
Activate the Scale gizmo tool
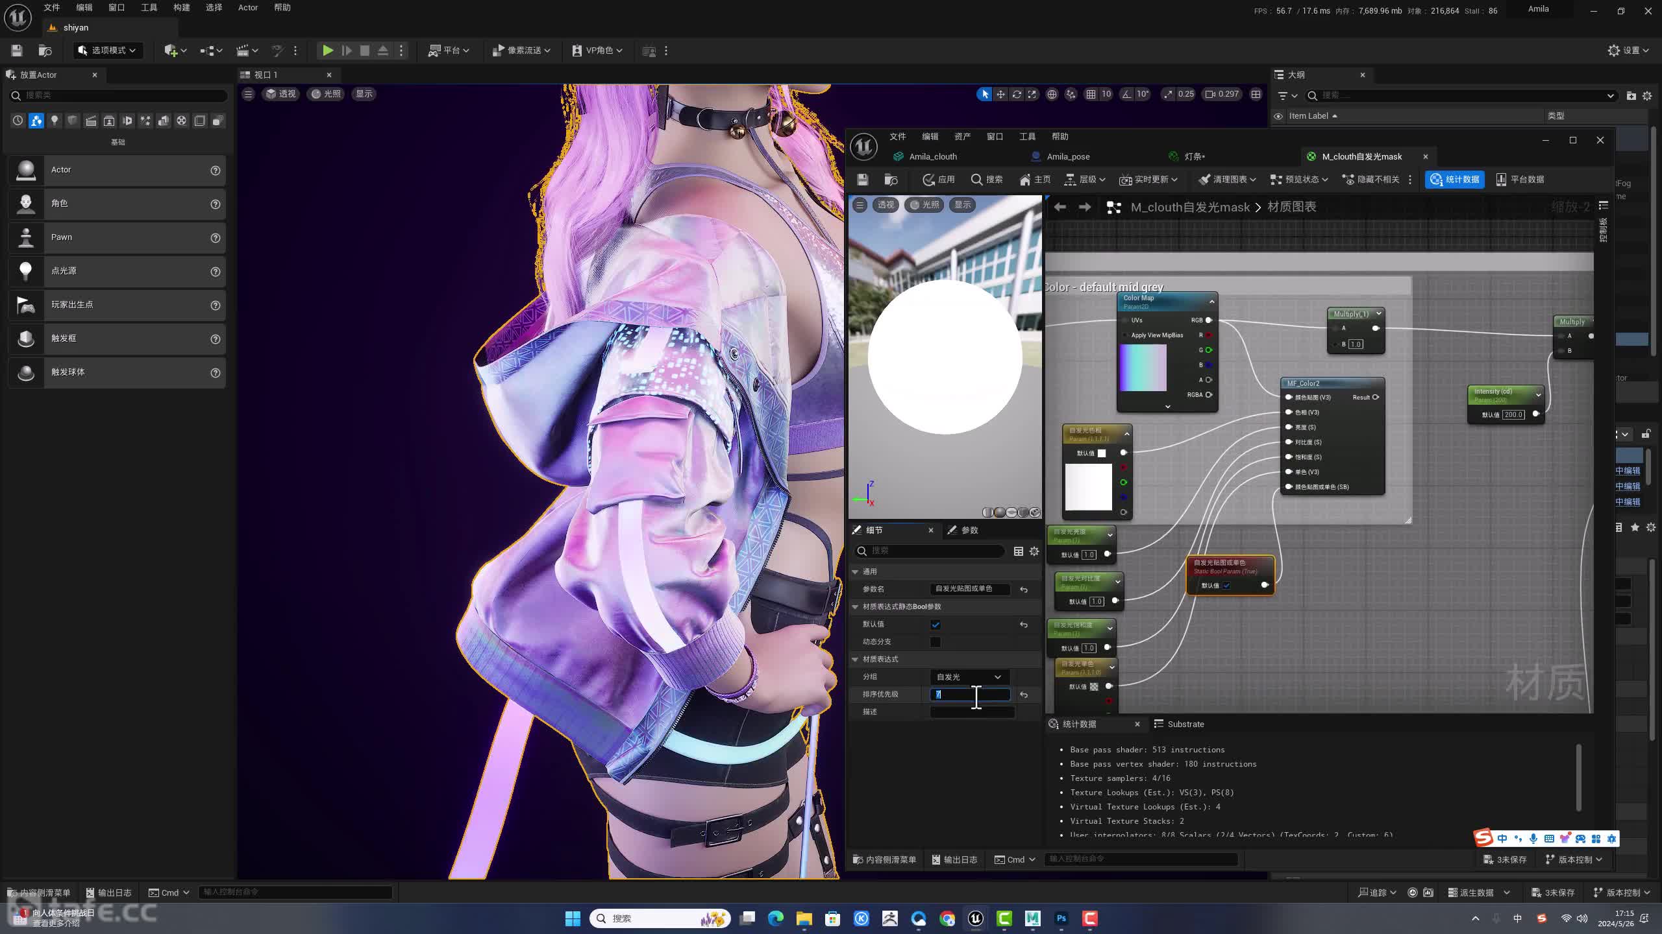point(1032,94)
